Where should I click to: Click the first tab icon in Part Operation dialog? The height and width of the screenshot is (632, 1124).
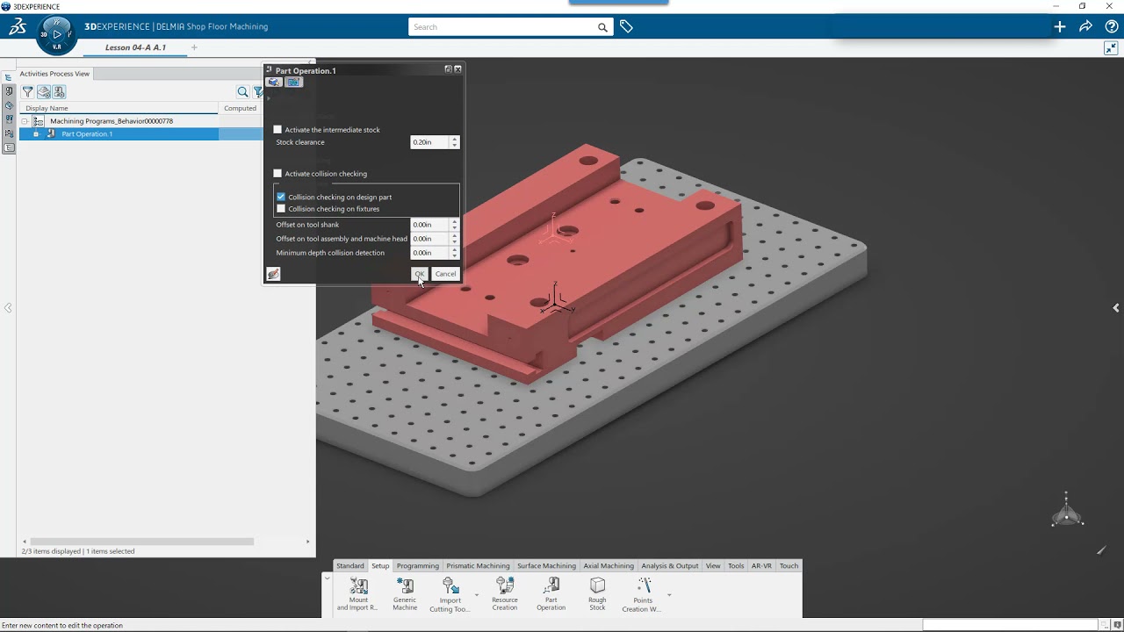[x=274, y=83]
